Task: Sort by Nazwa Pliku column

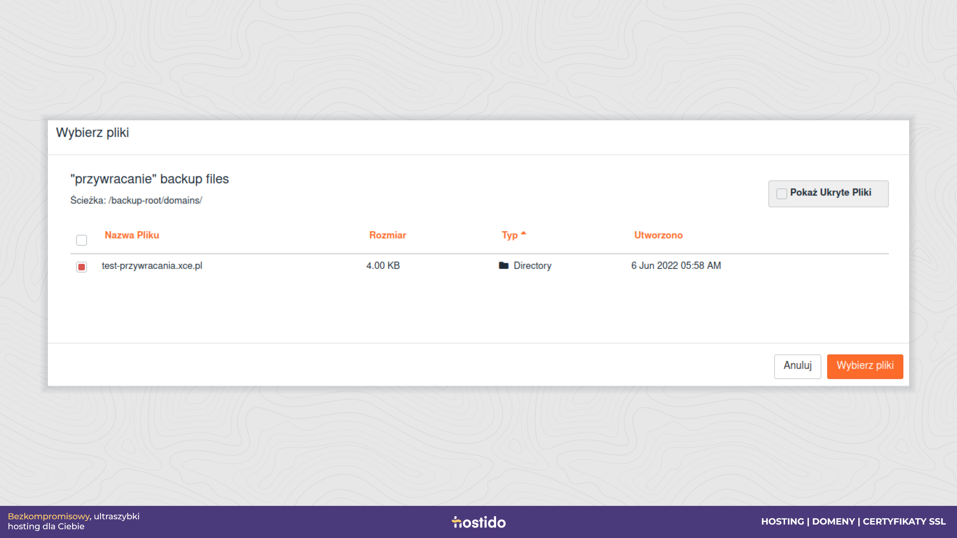Action: click(132, 235)
